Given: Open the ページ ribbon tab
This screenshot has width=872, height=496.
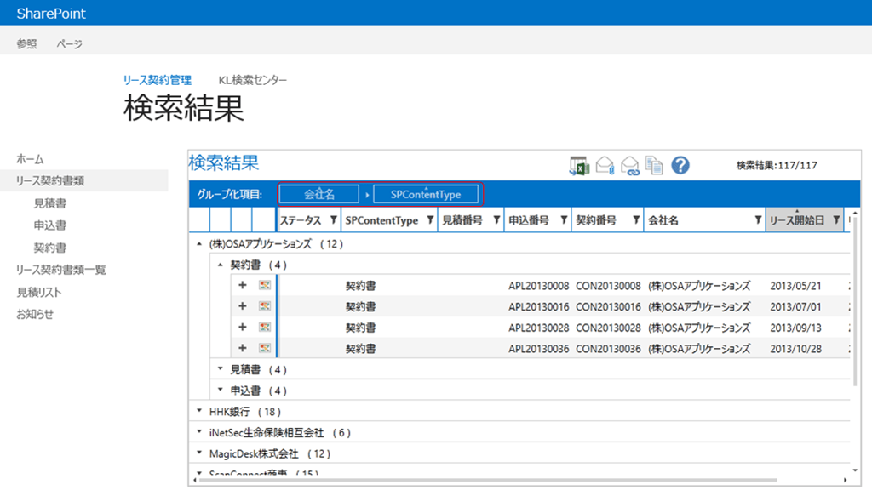Looking at the screenshot, I should (x=70, y=44).
